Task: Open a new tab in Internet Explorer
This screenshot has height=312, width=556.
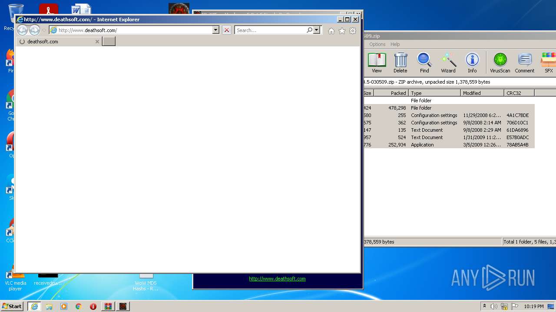Action: pos(109,41)
